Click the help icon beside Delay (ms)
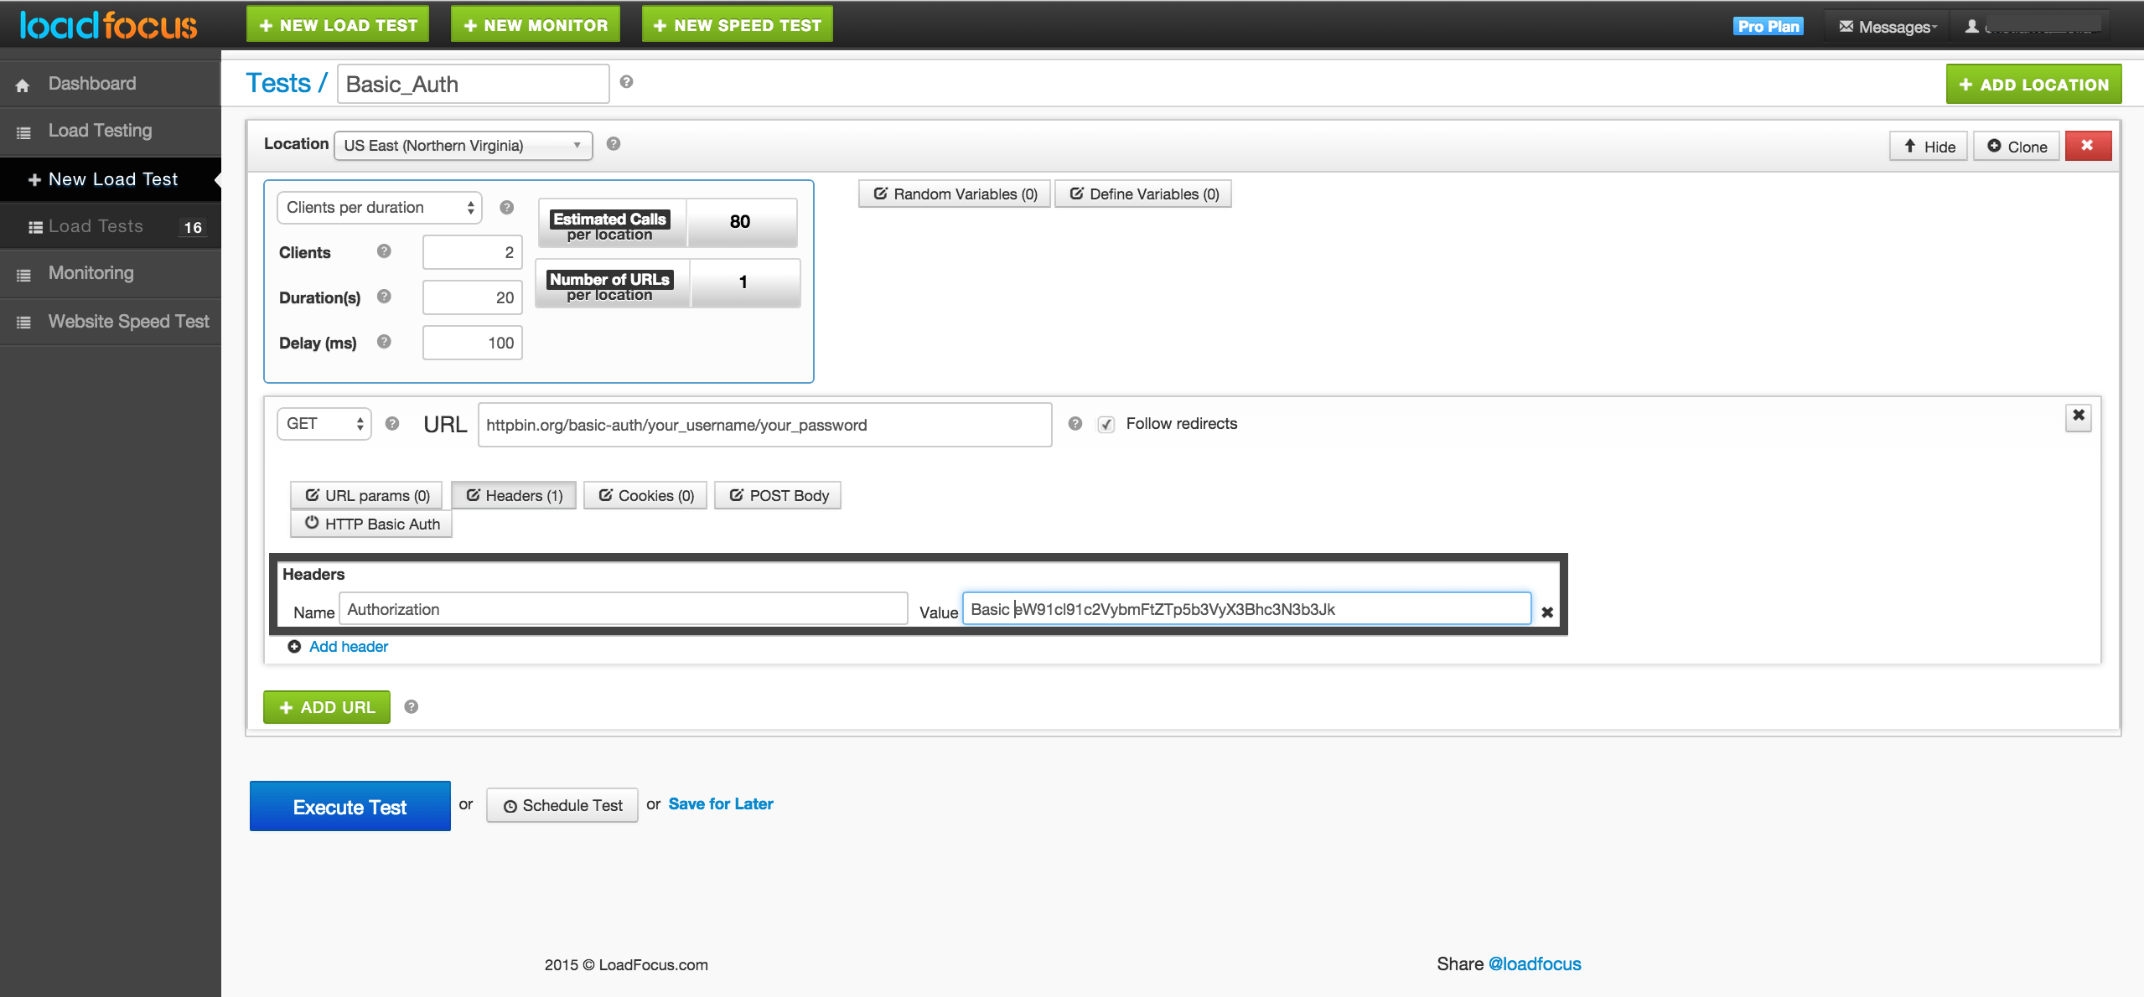This screenshot has height=997, width=2144. [x=383, y=342]
